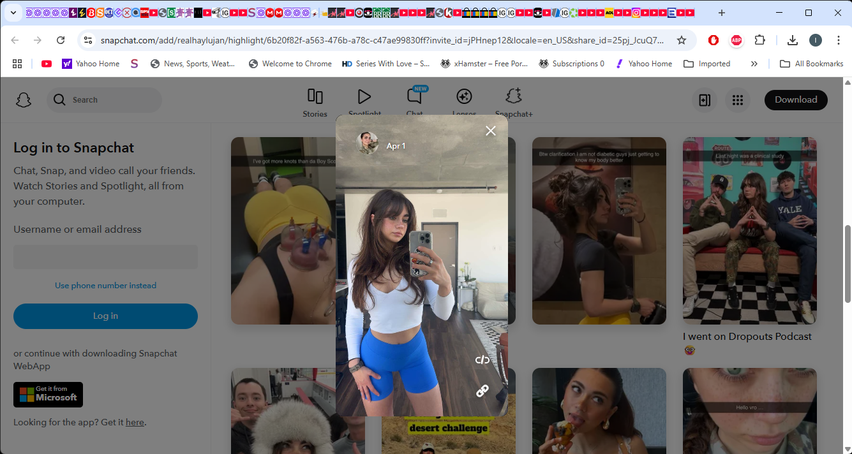Close the story highlight popup
The image size is (852, 454).
point(490,131)
